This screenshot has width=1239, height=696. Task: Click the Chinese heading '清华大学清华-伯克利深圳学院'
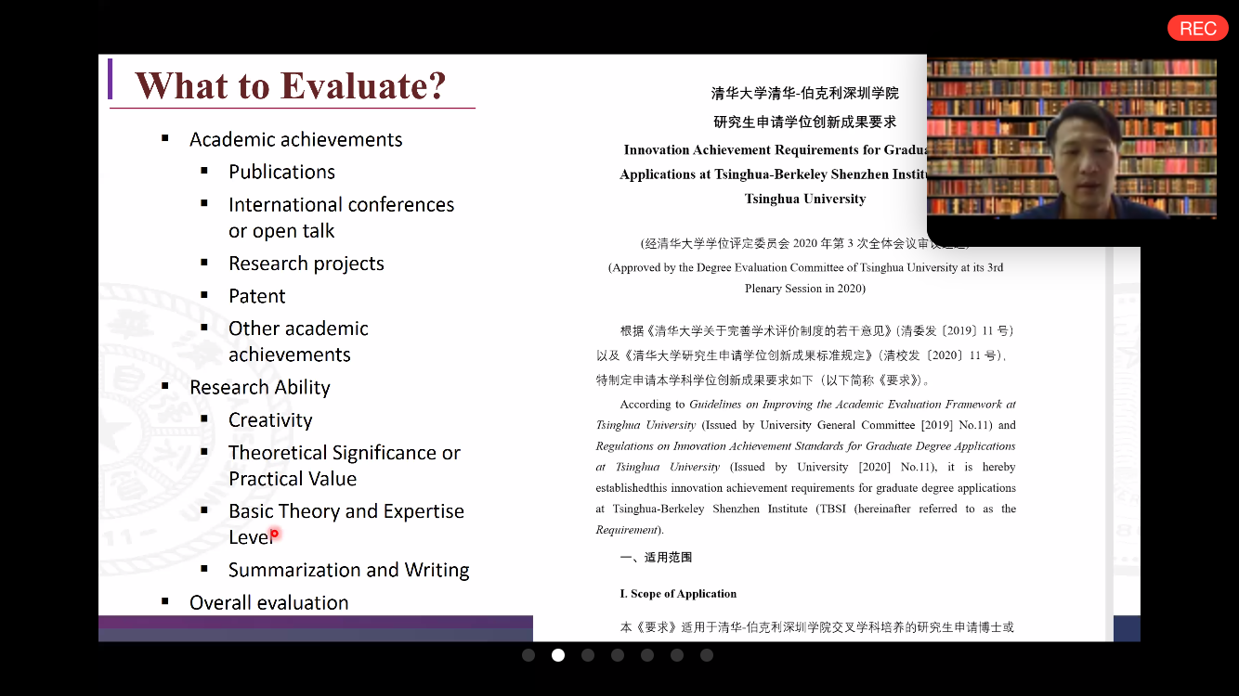tap(805, 93)
